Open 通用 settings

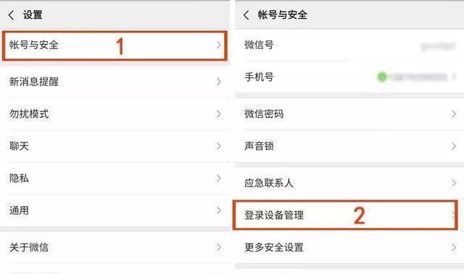click(x=115, y=210)
